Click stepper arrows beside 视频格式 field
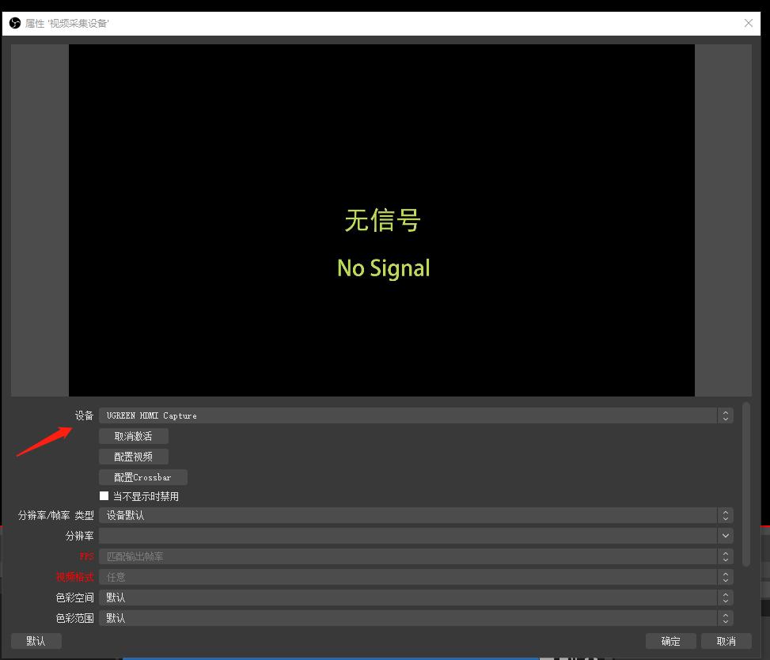Screen dimensions: 770x660 click(725, 577)
